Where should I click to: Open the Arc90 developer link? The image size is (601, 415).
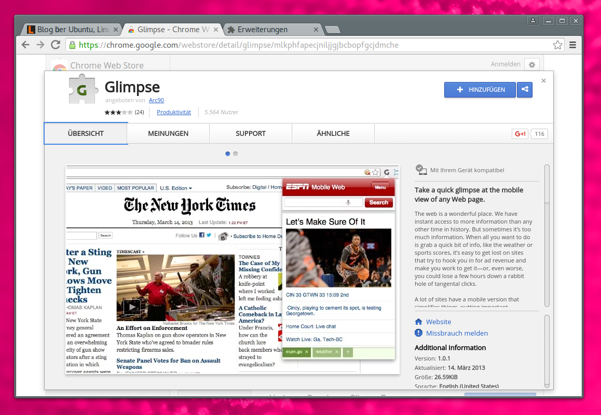point(156,100)
